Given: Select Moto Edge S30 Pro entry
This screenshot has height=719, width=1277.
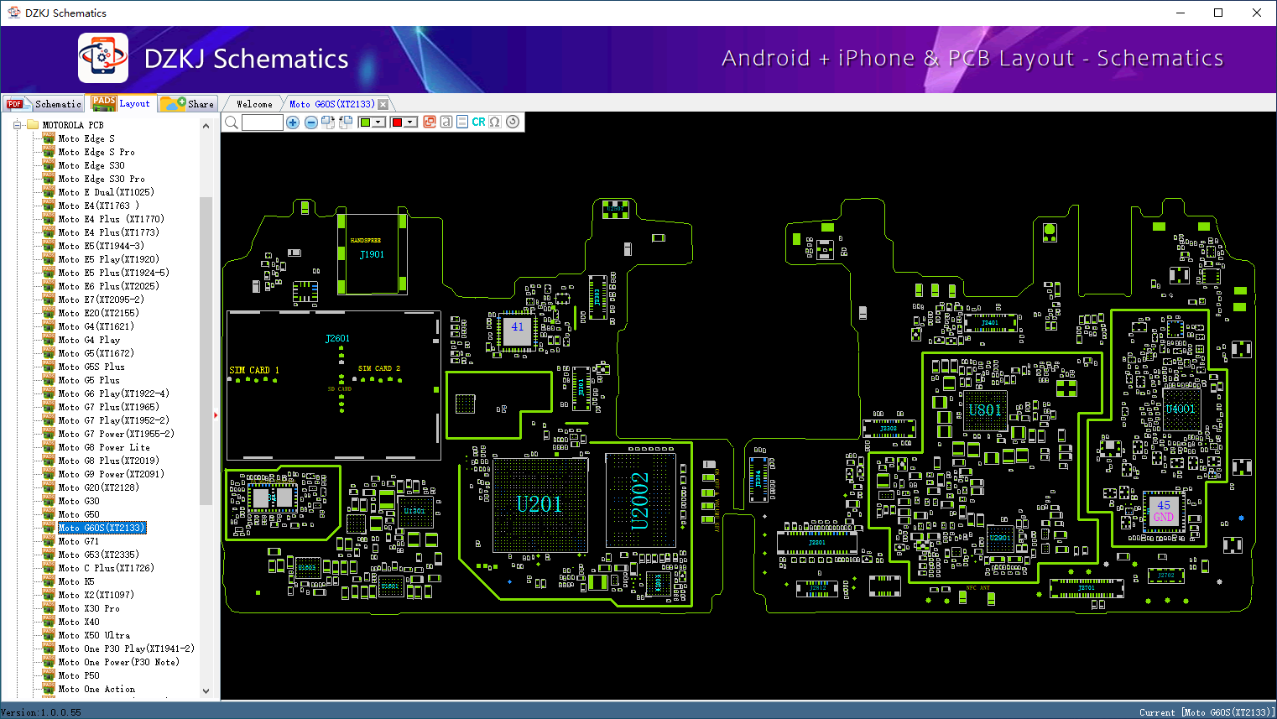Looking at the screenshot, I should (x=102, y=179).
